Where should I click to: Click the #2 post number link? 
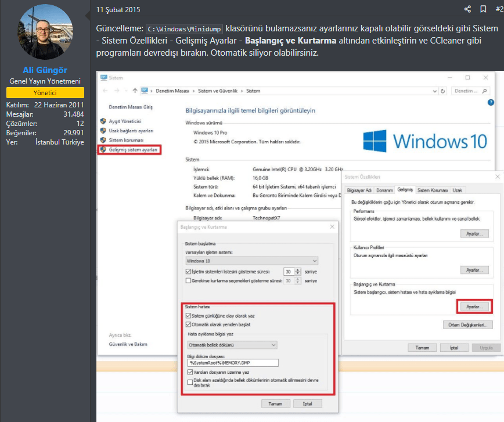click(x=500, y=9)
